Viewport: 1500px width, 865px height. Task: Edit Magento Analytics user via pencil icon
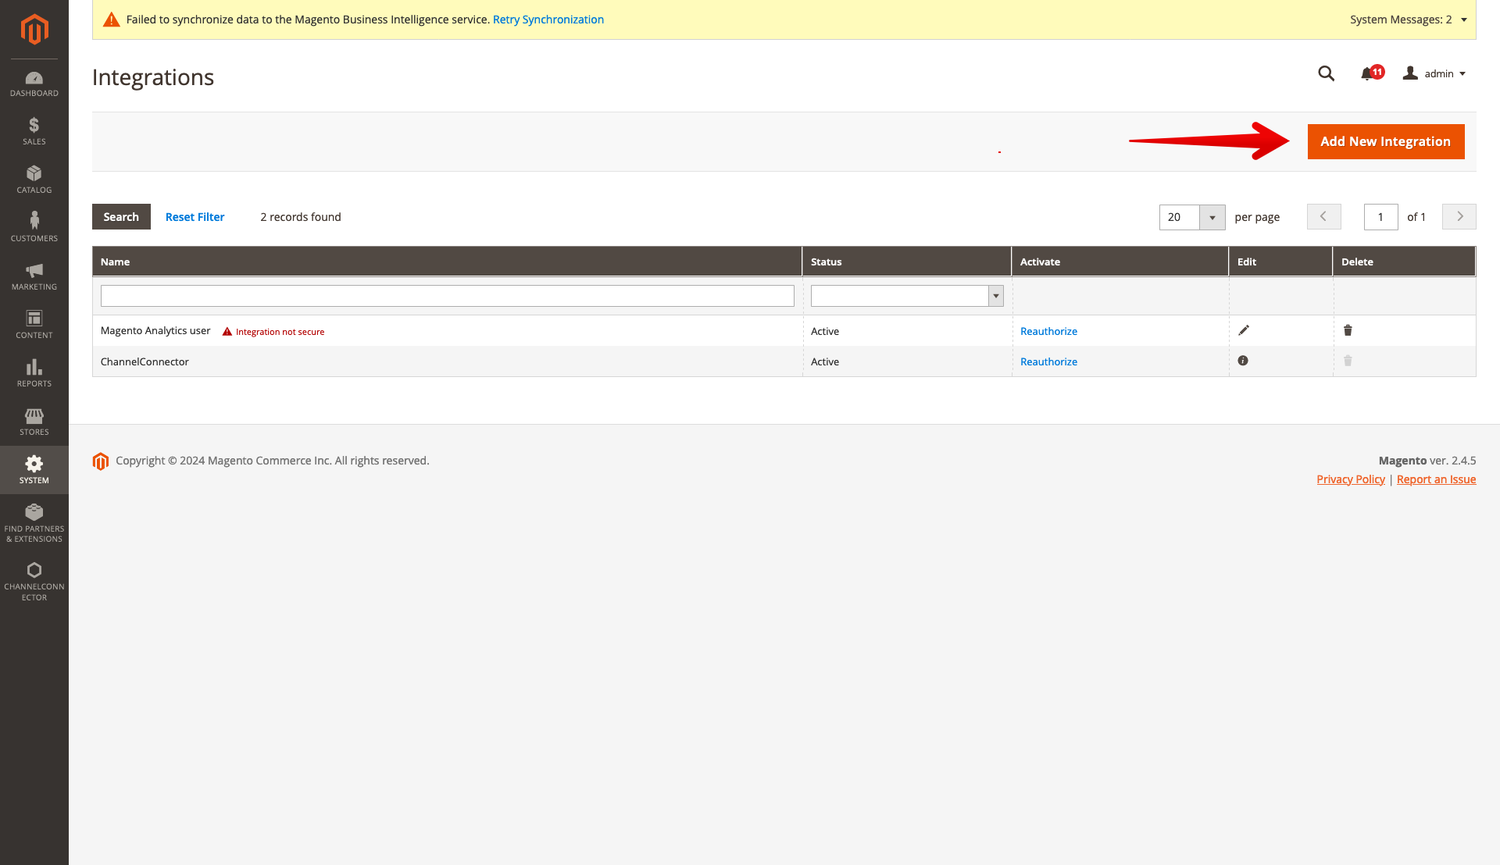1244,330
